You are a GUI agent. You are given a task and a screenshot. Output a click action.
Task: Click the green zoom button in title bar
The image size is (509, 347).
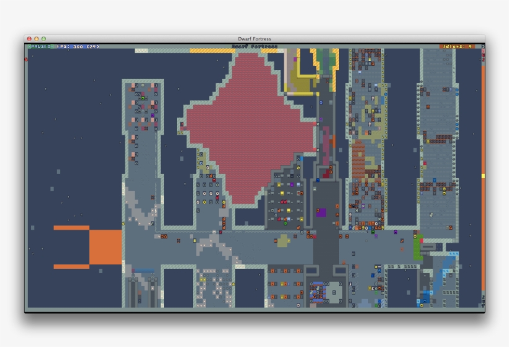point(43,38)
